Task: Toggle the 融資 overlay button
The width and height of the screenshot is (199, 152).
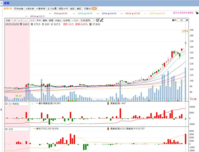Action: tap(33, 20)
